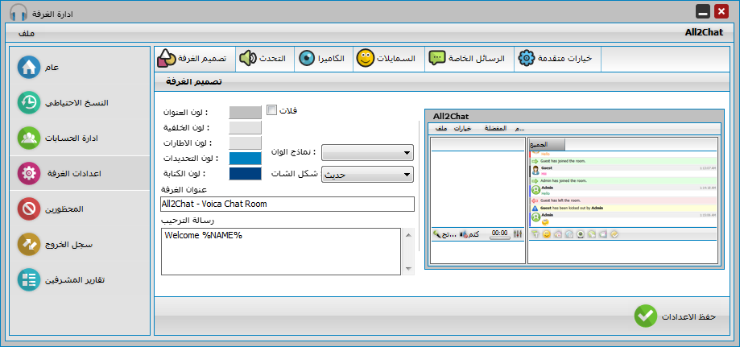Click the green checkmark save icon
Screen dimensions: 740x347
(x=645, y=316)
